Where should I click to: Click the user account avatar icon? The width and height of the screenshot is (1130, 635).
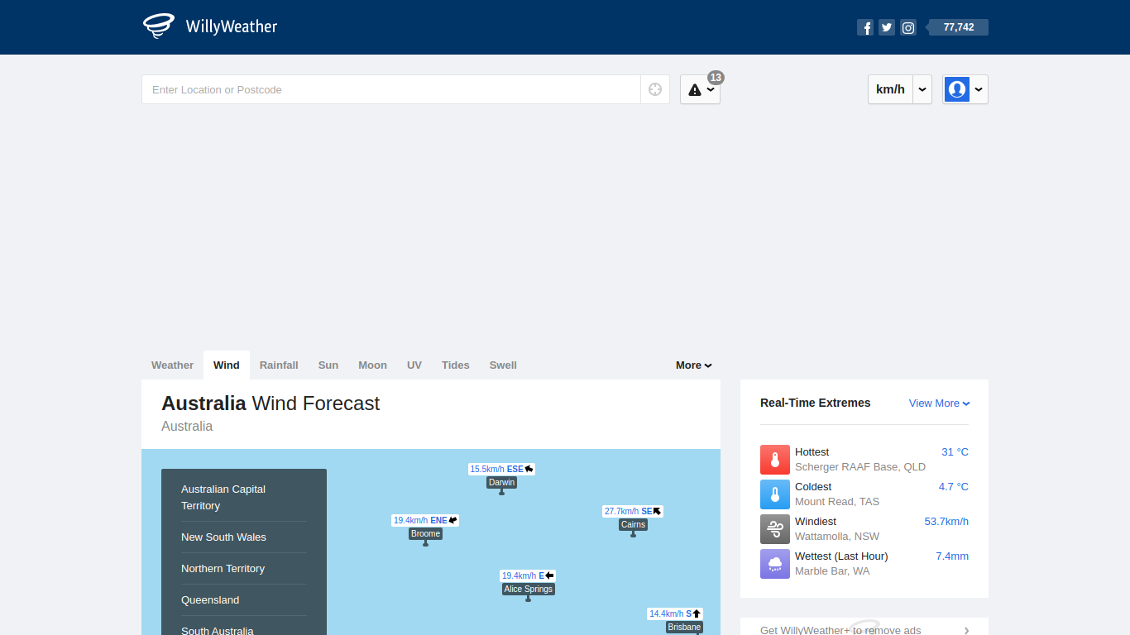(x=957, y=89)
